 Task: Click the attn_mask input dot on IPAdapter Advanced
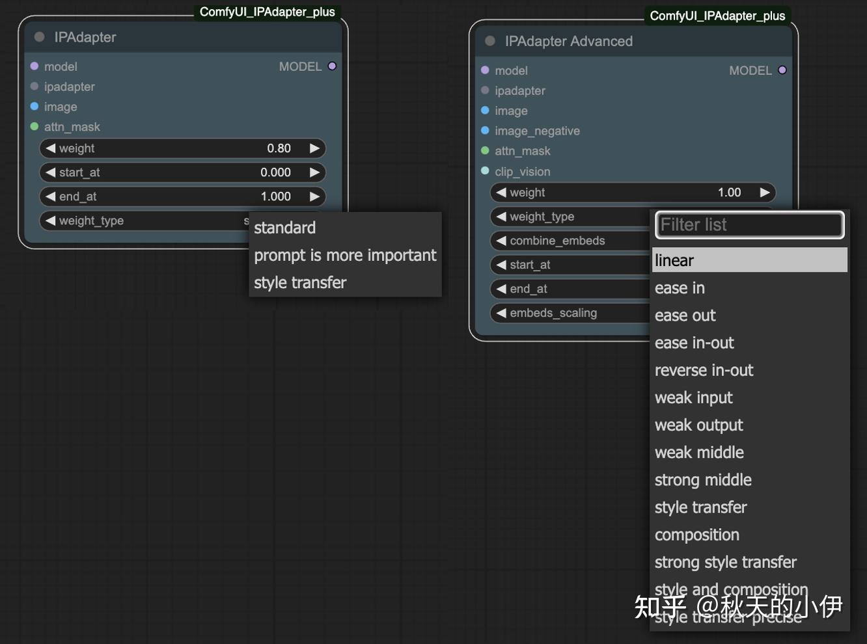[x=486, y=151]
